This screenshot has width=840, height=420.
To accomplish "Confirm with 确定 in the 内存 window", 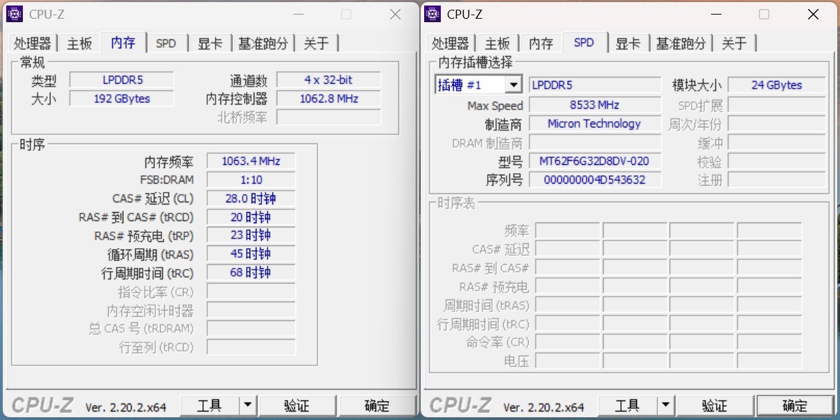I will click(x=376, y=405).
